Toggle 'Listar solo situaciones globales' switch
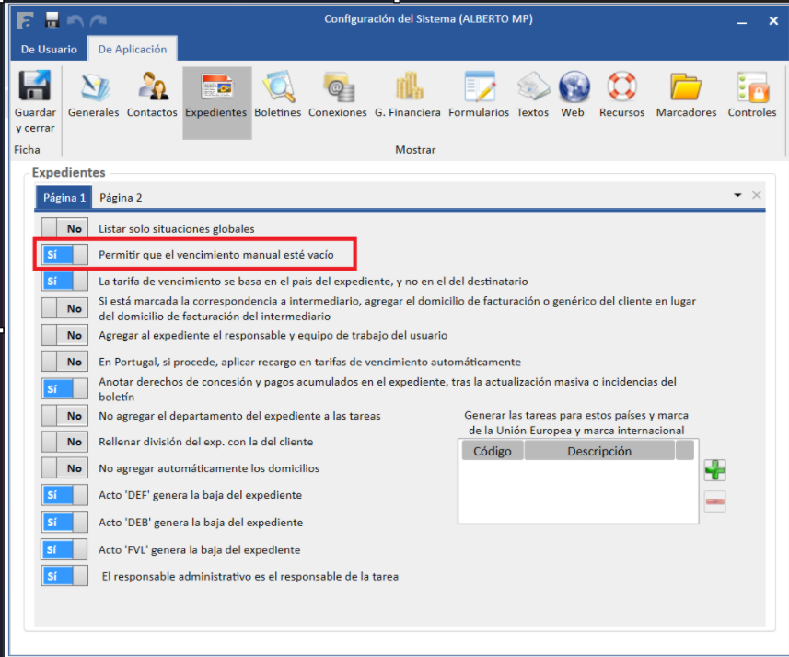 click(x=64, y=228)
